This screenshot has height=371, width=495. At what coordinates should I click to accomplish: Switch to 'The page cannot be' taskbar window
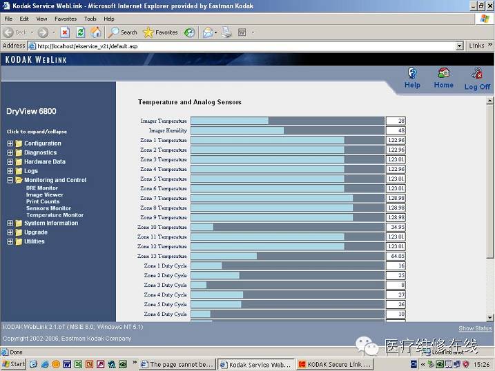pyautogui.click(x=177, y=364)
